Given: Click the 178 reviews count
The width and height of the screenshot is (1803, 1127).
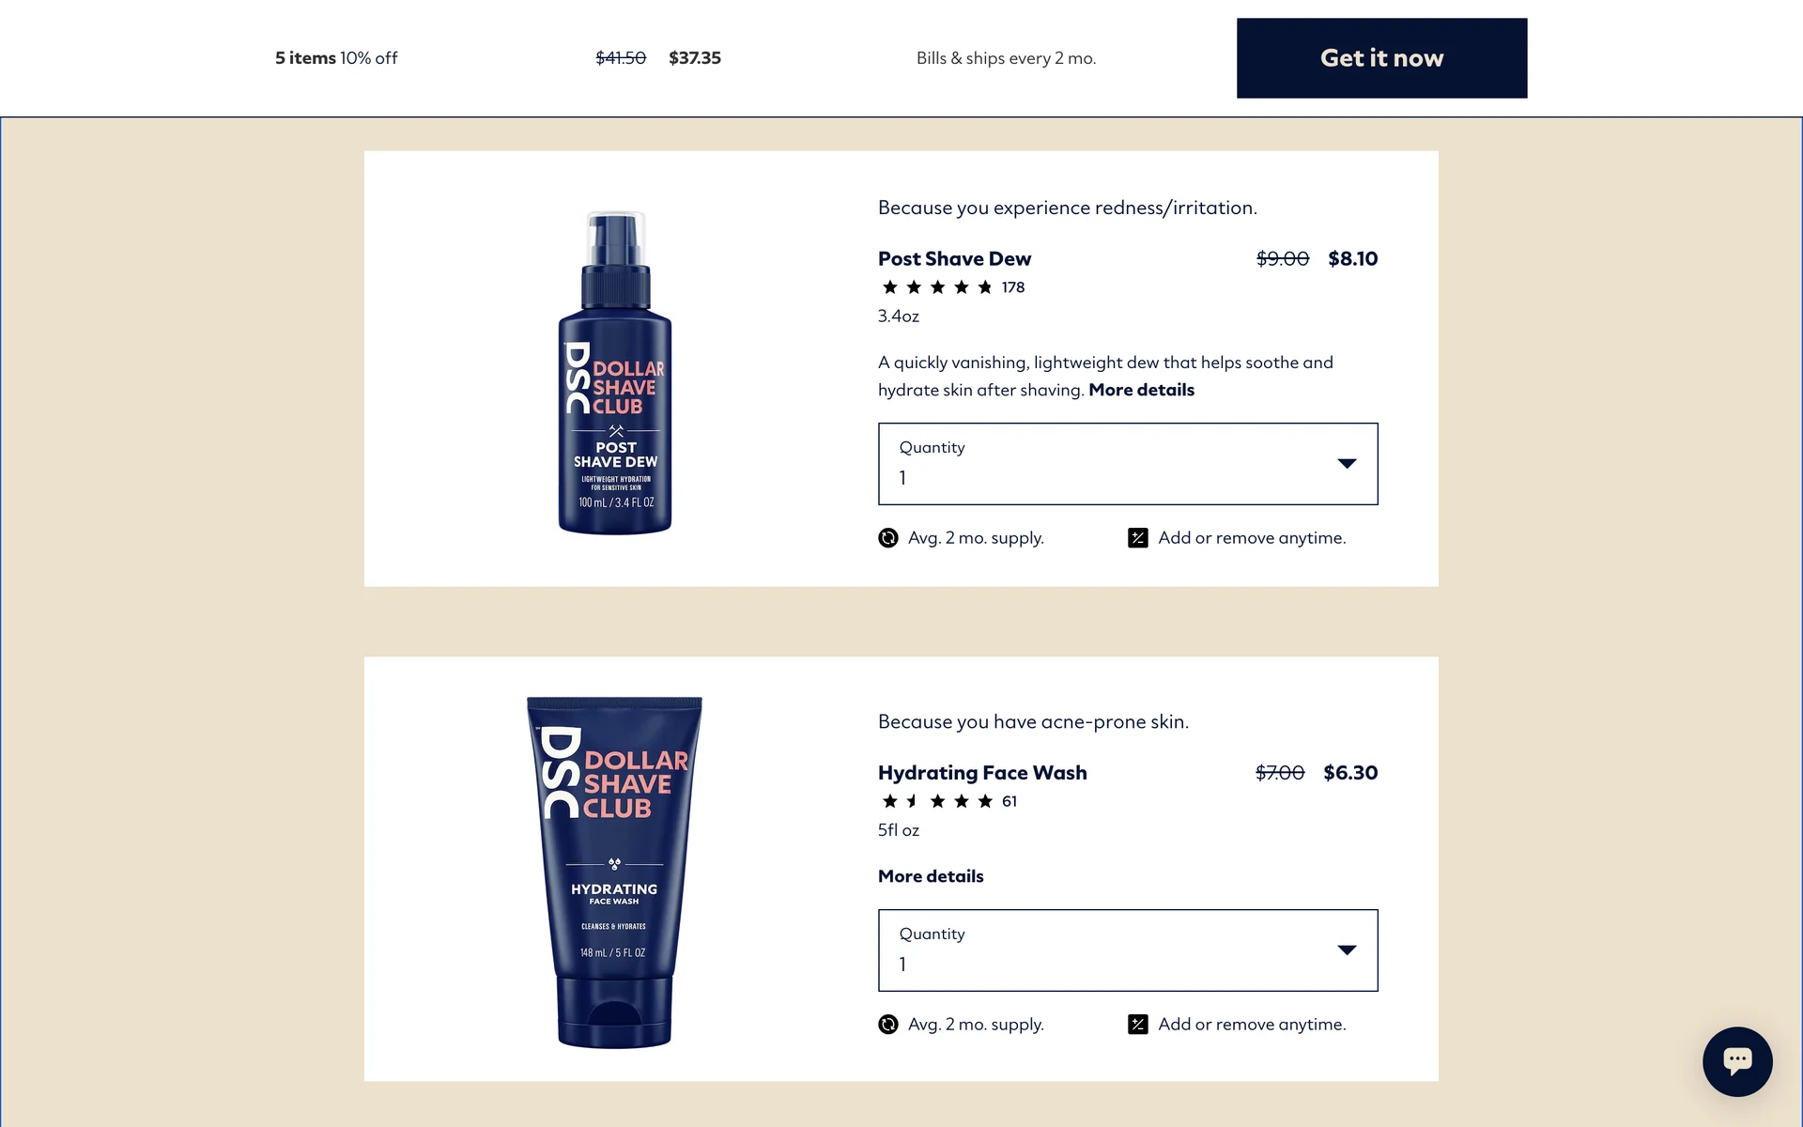Looking at the screenshot, I should coord(1013,287).
